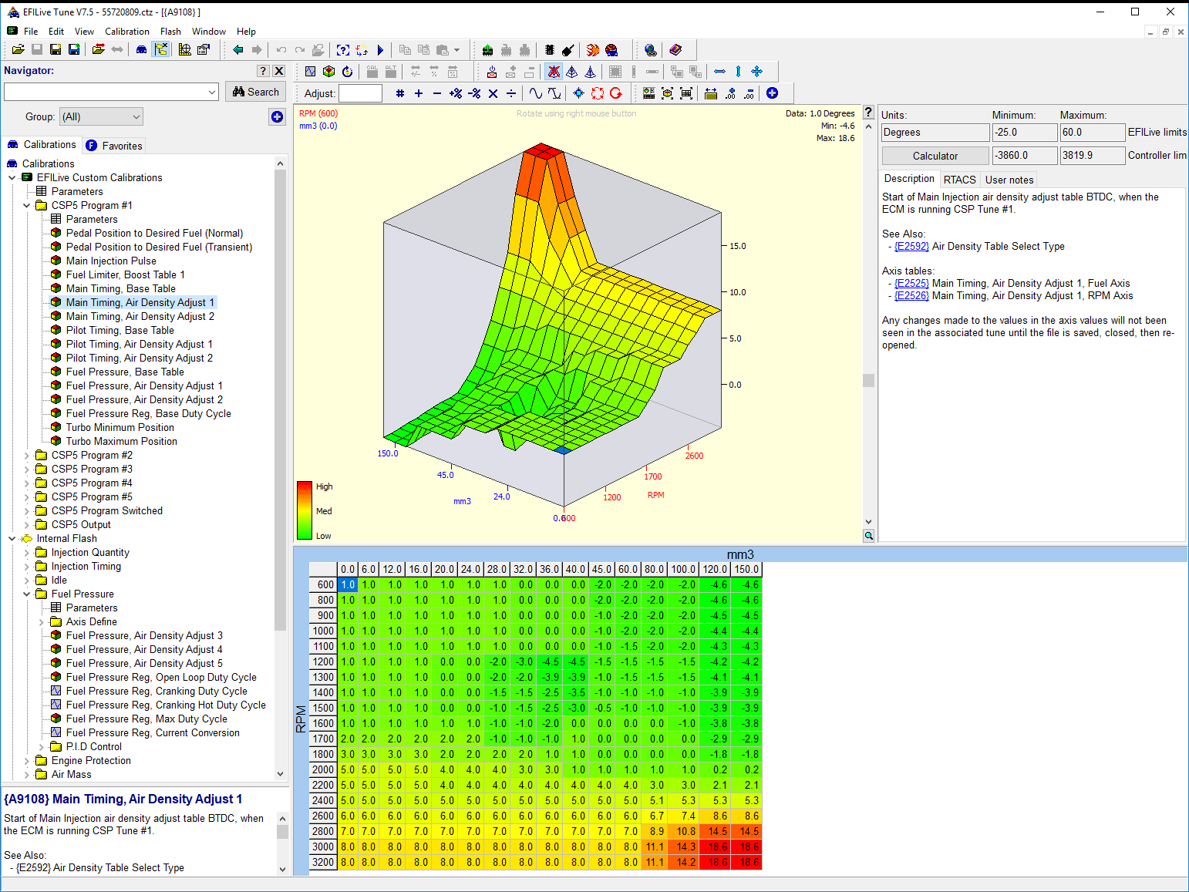This screenshot has height=892, width=1189.
Task: Toggle the blue starburst cell highlight icon
Action: [x=578, y=93]
